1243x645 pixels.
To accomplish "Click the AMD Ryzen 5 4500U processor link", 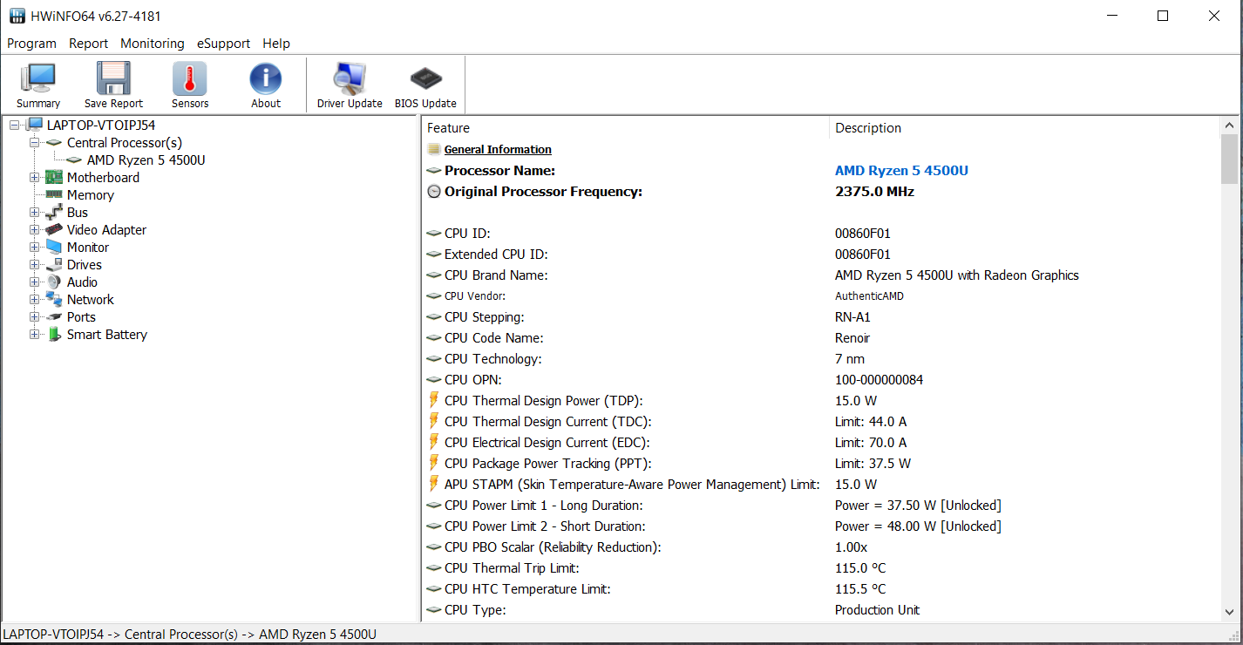I will click(901, 171).
